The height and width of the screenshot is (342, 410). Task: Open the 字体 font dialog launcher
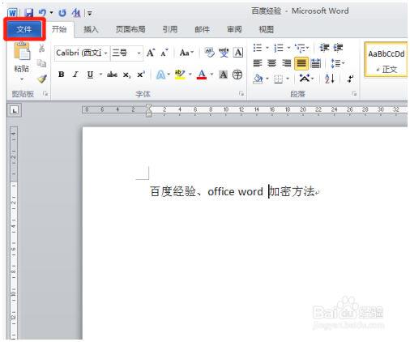(241, 94)
